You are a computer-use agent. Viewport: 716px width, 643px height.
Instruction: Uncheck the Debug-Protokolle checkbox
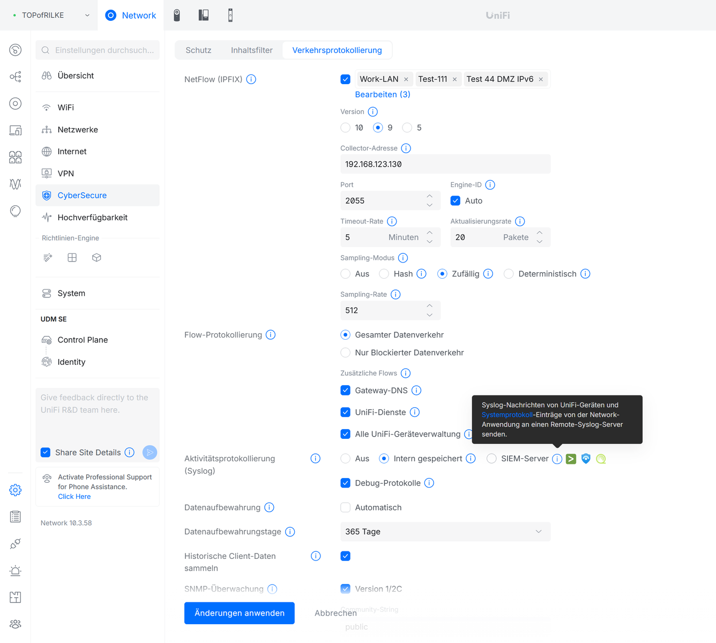coord(346,483)
